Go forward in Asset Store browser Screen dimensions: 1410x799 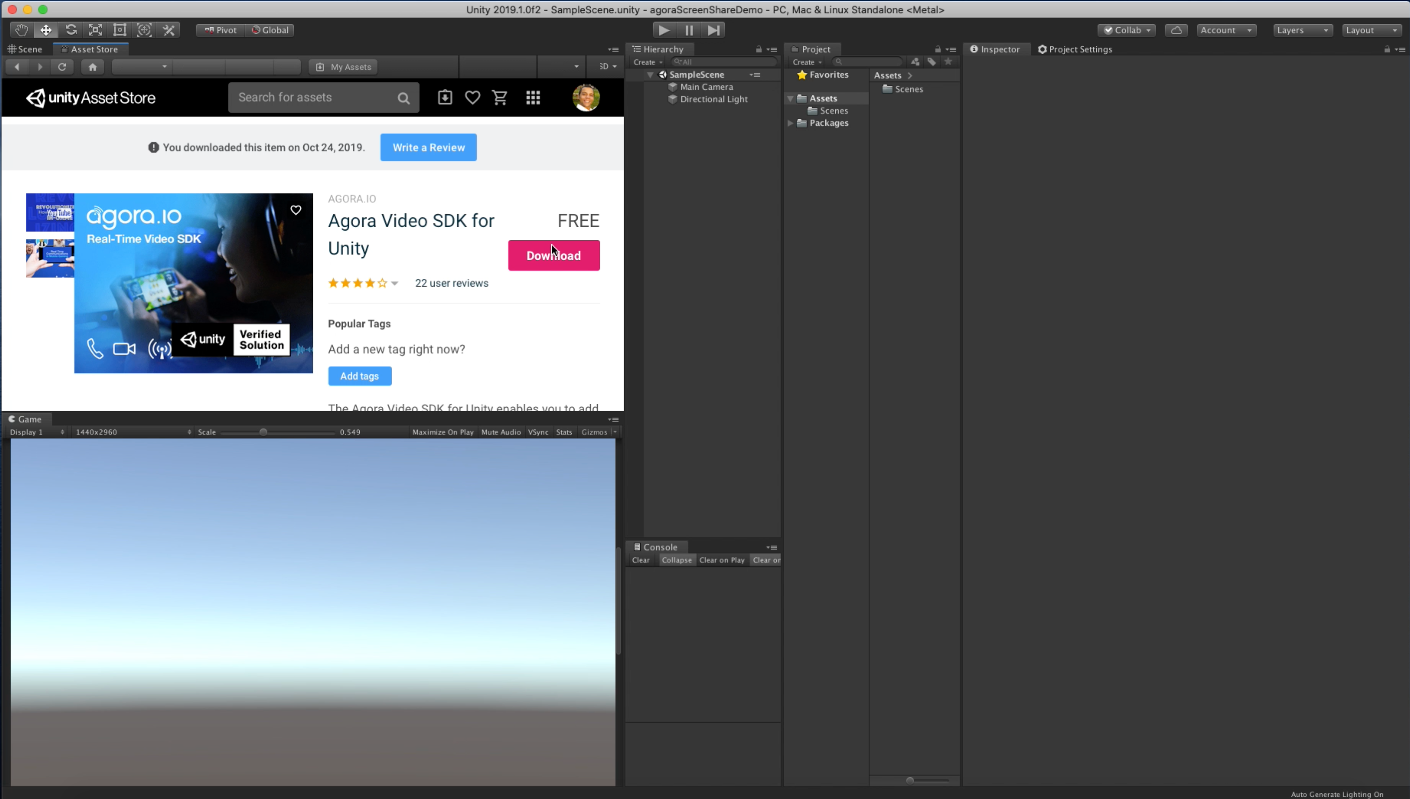click(39, 67)
